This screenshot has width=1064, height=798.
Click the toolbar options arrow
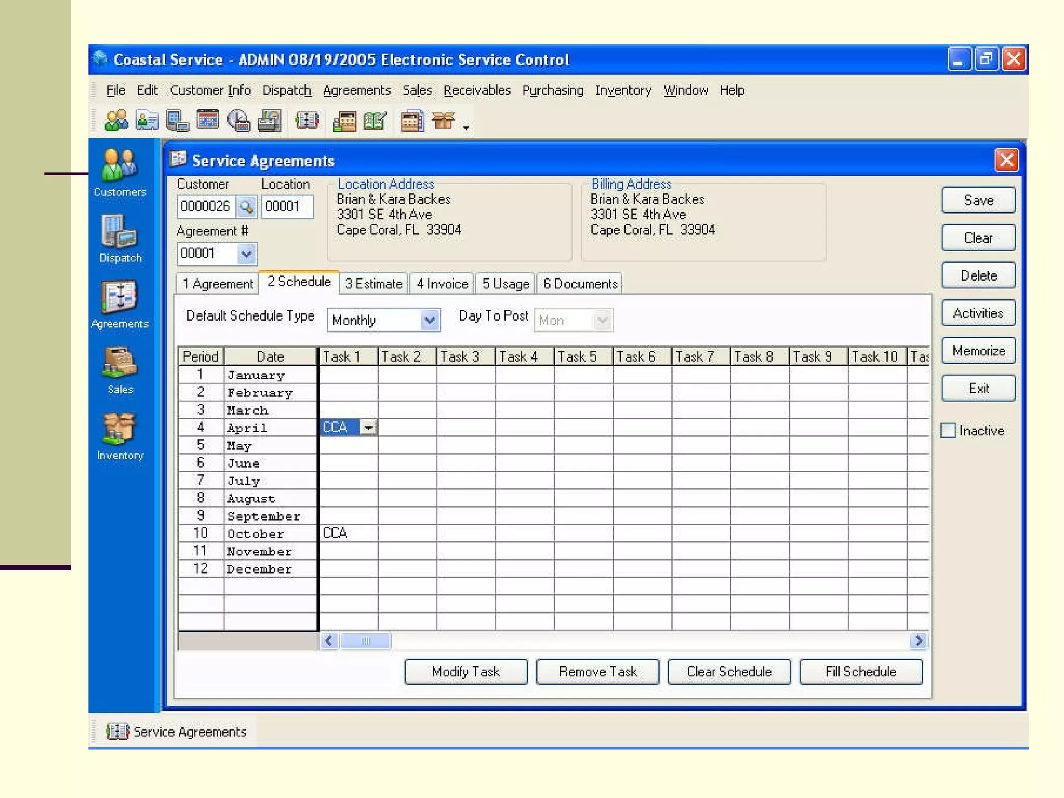pyautogui.click(x=466, y=128)
